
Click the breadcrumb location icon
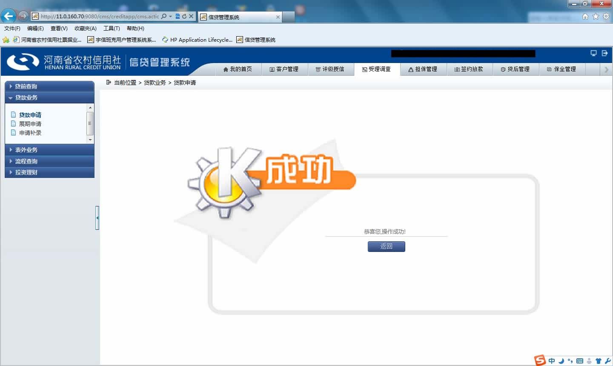pos(109,82)
